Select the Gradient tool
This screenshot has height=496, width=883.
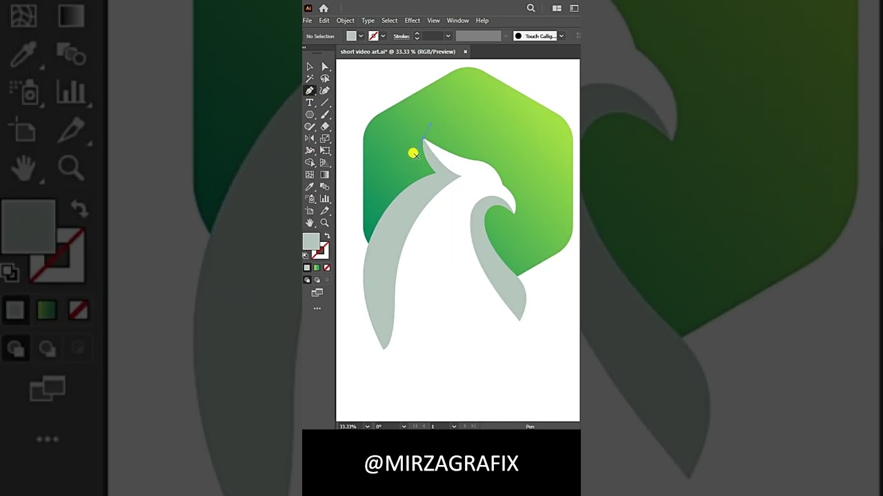[x=325, y=175]
